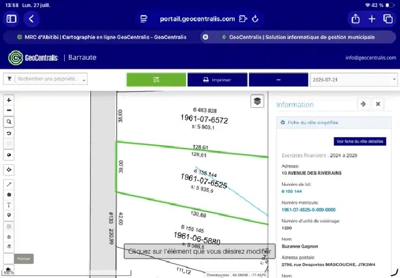Screen dimensions: 400x278
Task: Open the property search dropdown arrow
Action: tap(84, 80)
